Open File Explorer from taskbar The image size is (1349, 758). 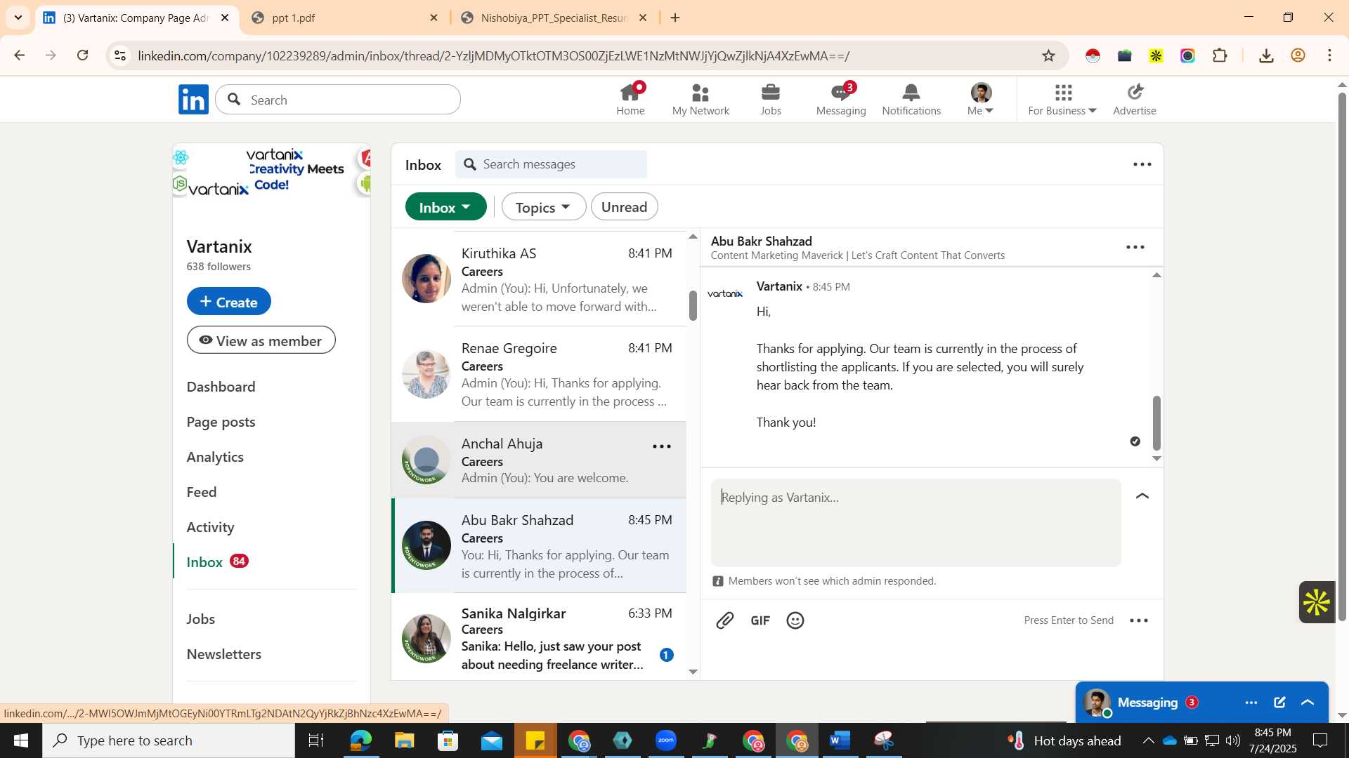(x=404, y=740)
